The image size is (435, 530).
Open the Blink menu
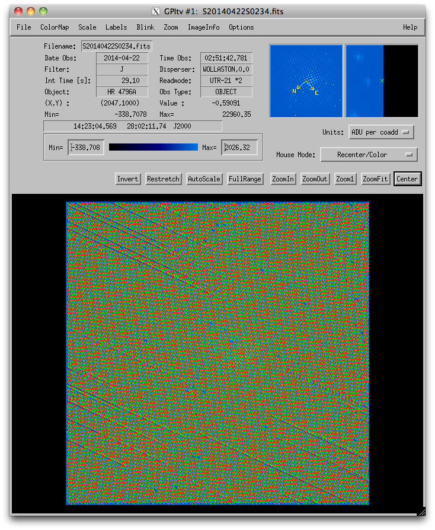[x=145, y=27]
